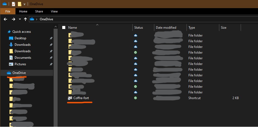Switch to the View ribbon tab
This screenshot has height=127, width=258.
point(54,11)
